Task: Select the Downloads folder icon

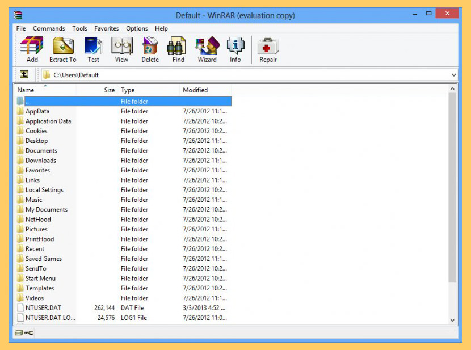Action: tap(20, 161)
